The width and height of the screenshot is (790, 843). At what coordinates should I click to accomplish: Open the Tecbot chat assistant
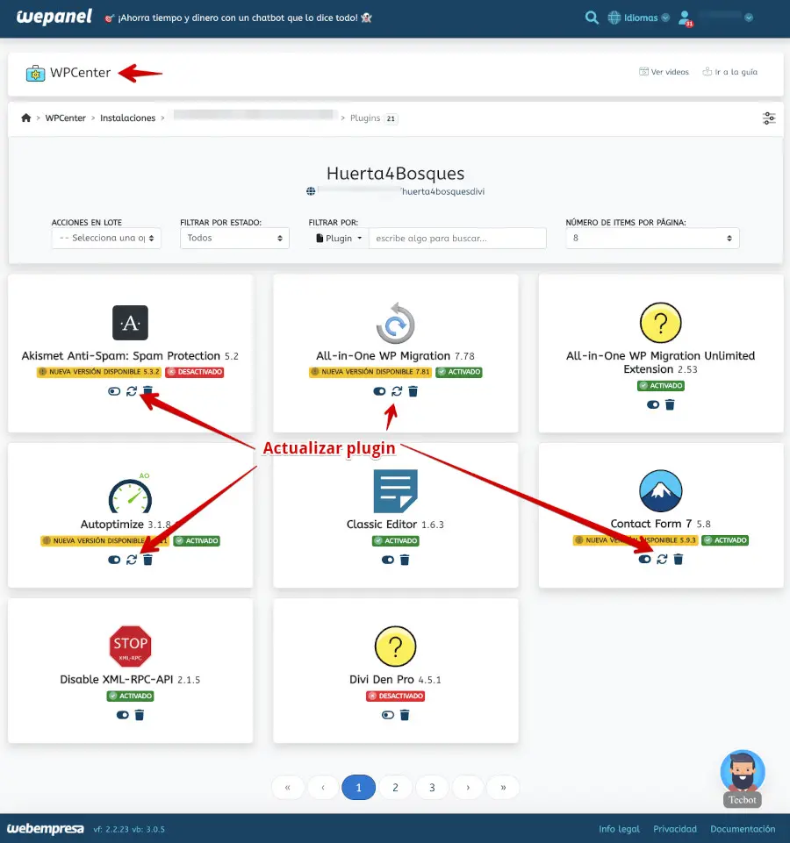(743, 777)
